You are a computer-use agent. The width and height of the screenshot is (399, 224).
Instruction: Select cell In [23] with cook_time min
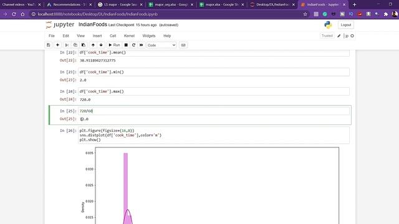pyautogui.click(x=214, y=72)
